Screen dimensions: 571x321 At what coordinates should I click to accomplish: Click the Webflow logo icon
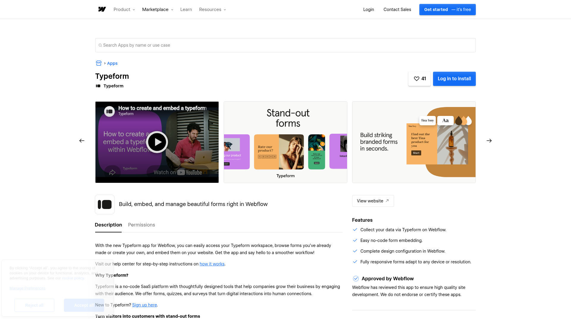coord(102,10)
